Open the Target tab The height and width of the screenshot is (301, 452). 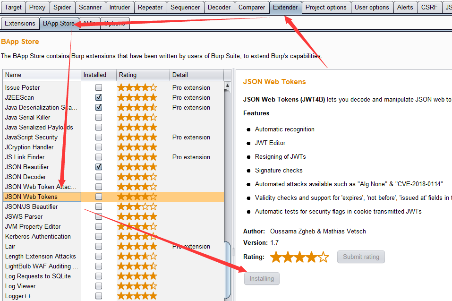click(13, 7)
